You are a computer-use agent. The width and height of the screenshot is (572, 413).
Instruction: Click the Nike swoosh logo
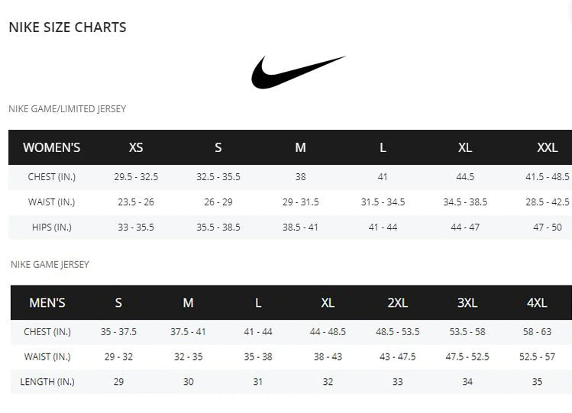click(298, 72)
